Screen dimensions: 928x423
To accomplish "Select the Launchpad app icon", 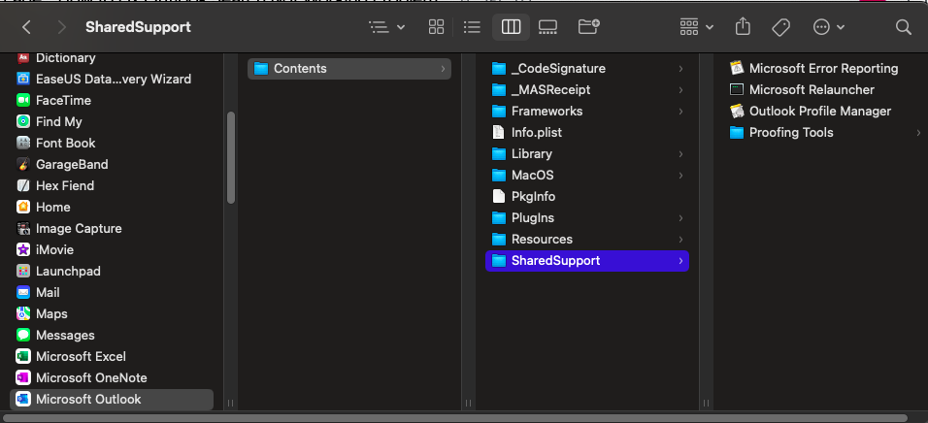I will (23, 271).
